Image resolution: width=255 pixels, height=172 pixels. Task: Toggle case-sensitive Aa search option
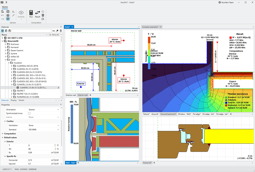tap(54, 31)
